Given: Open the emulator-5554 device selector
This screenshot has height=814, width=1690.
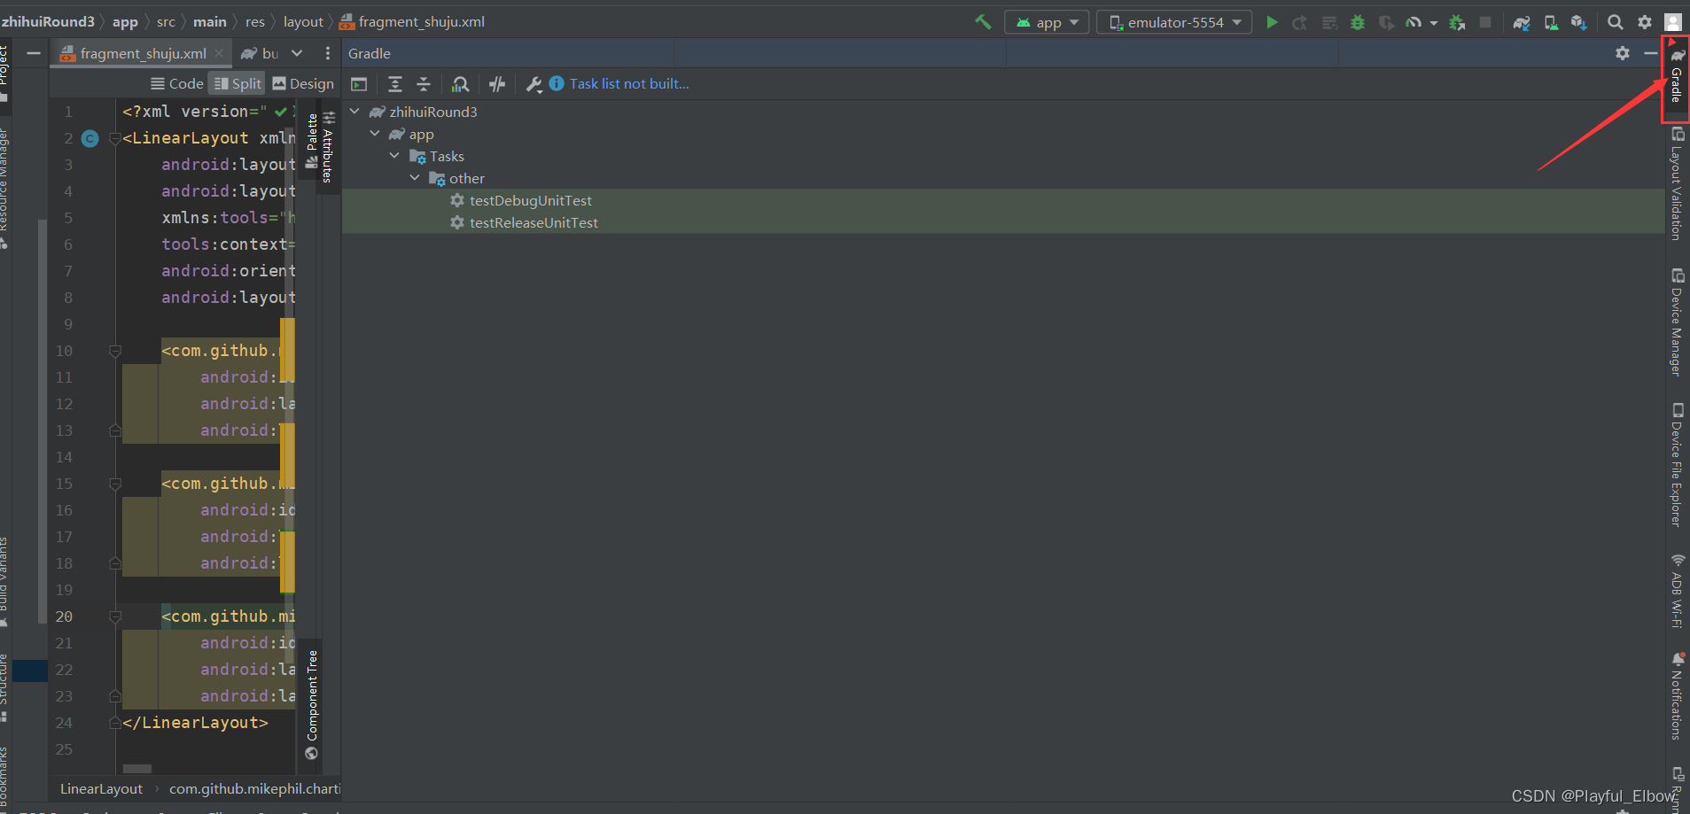Looking at the screenshot, I should click(x=1173, y=22).
